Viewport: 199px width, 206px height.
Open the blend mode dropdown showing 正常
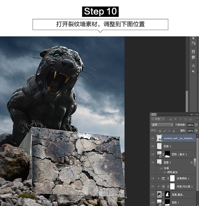[x=162, y=125]
